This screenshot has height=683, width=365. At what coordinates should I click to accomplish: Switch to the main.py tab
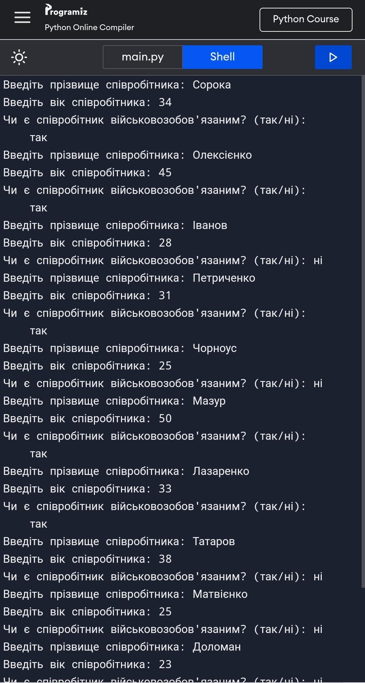[143, 57]
